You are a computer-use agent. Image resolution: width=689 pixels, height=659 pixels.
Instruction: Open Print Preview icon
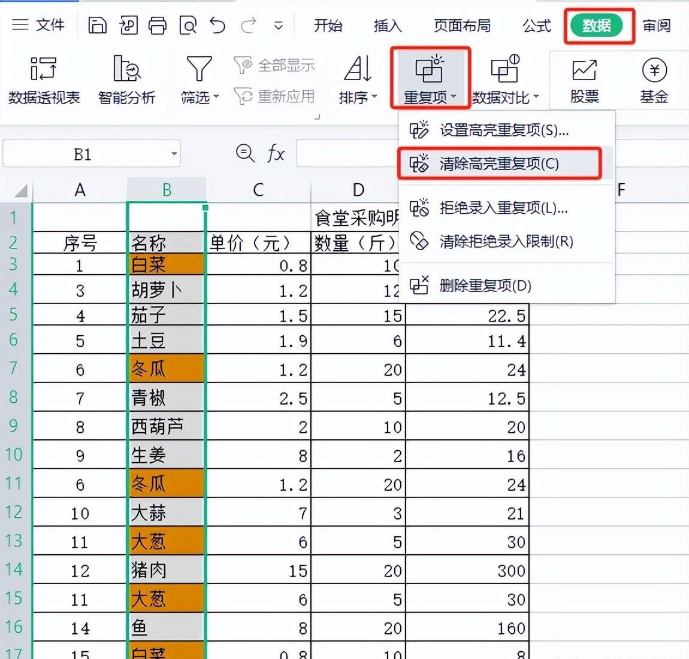(188, 26)
